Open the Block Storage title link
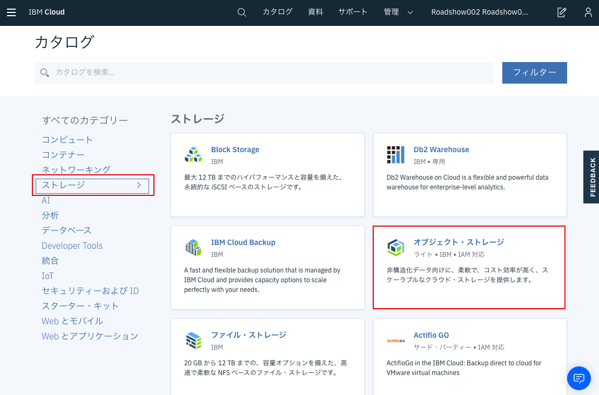The image size is (599, 395). pyautogui.click(x=235, y=149)
